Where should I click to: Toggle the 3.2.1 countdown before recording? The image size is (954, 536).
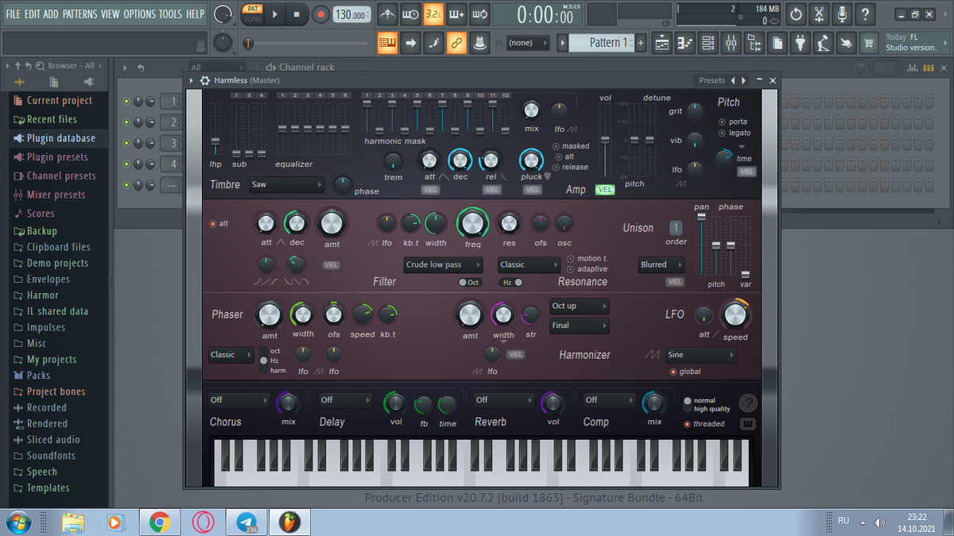(x=433, y=13)
